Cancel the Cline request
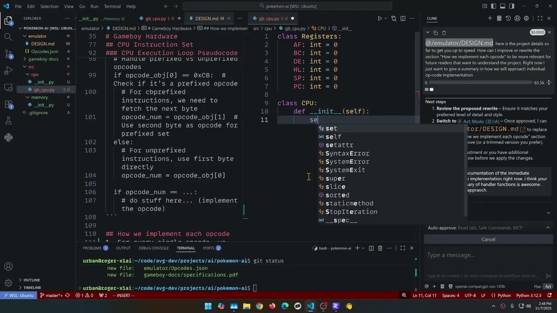The height and width of the screenshot is (313, 557). pyautogui.click(x=488, y=240)
